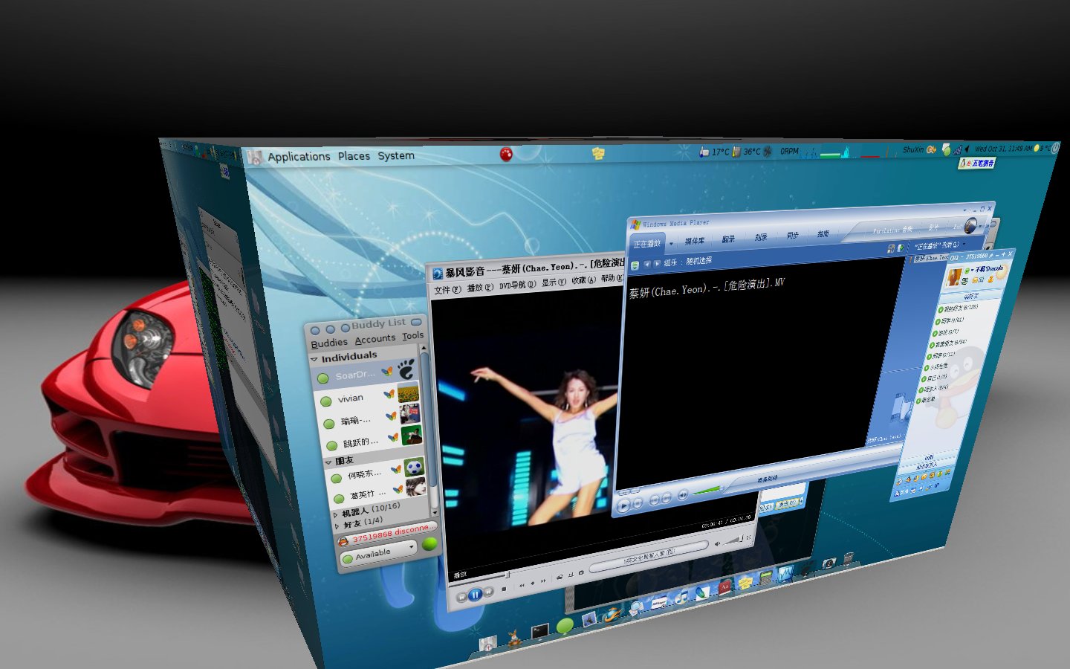Screen dimensions: 1070x669
Task: Open terminal icon in bottom dock
Action: 539,631
